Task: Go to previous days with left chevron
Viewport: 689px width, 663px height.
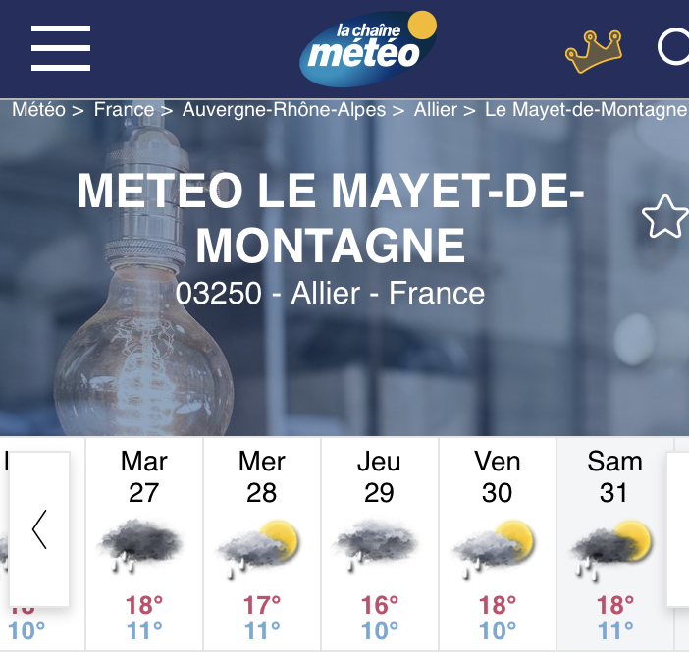Action: click(x=39, y=529)
